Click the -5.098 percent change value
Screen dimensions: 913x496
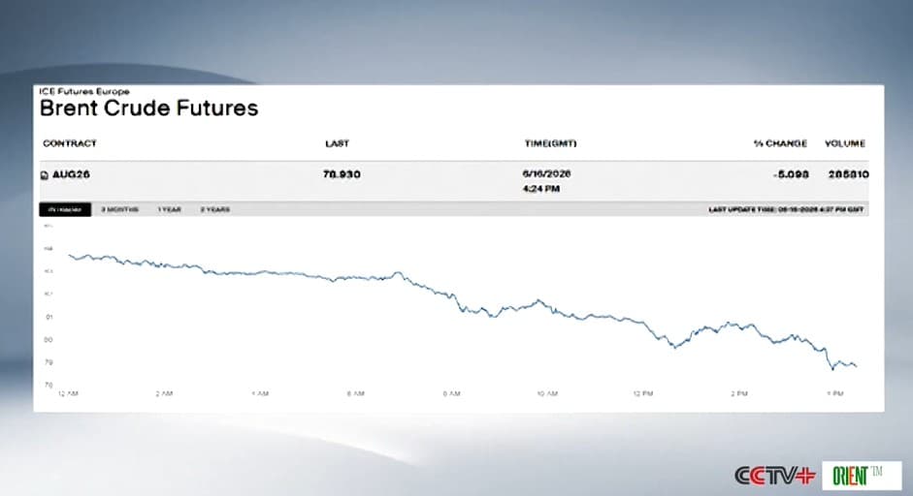(x=791, y=173)
